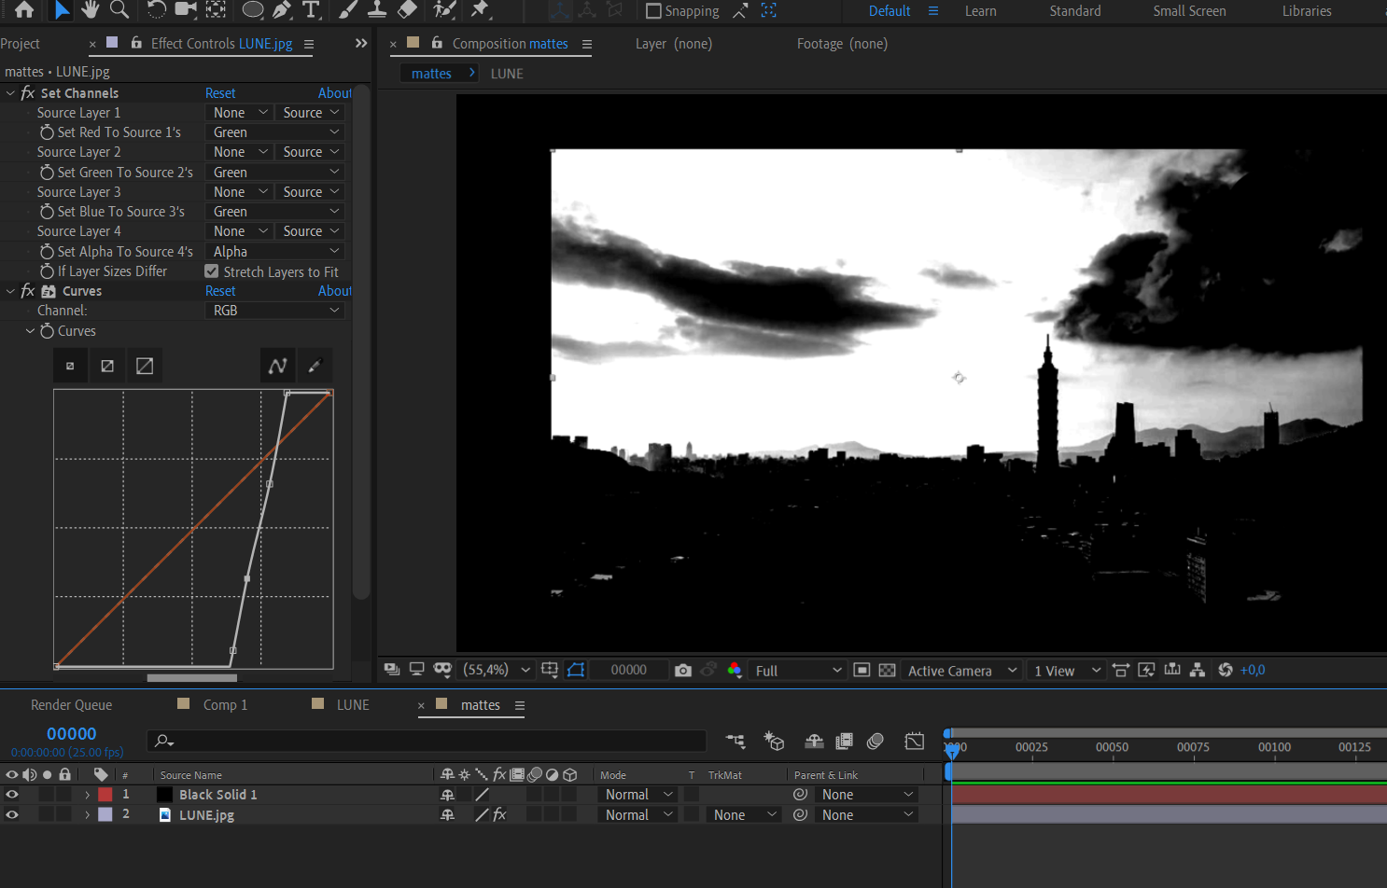The height and width of the screenshot is (888, 1387).
Task: Click the Home icon
Action: 24,9
